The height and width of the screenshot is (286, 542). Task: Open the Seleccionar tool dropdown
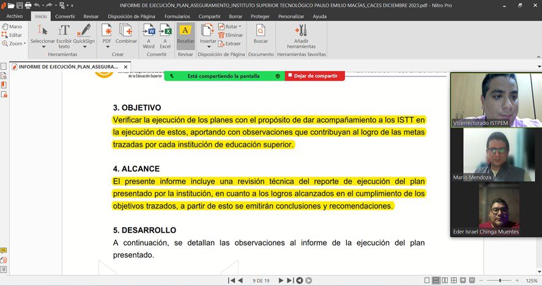pyautogui.click(x=43, y=46)
